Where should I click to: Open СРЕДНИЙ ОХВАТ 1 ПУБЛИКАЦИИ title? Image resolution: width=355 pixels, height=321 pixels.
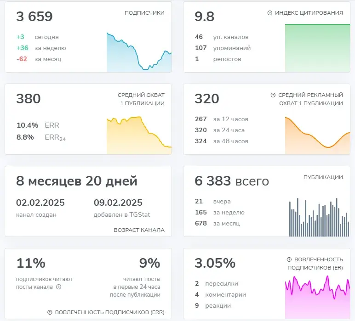(141, 99)
